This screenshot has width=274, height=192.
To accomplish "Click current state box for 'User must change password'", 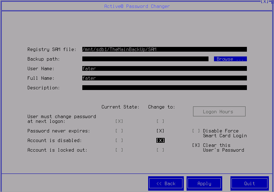I will 119,121.
